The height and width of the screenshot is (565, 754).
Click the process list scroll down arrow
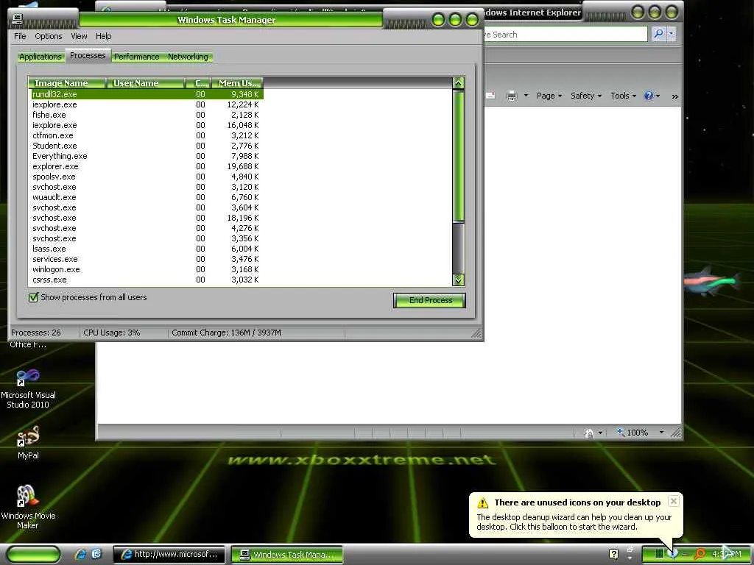[x=458, y=280]
